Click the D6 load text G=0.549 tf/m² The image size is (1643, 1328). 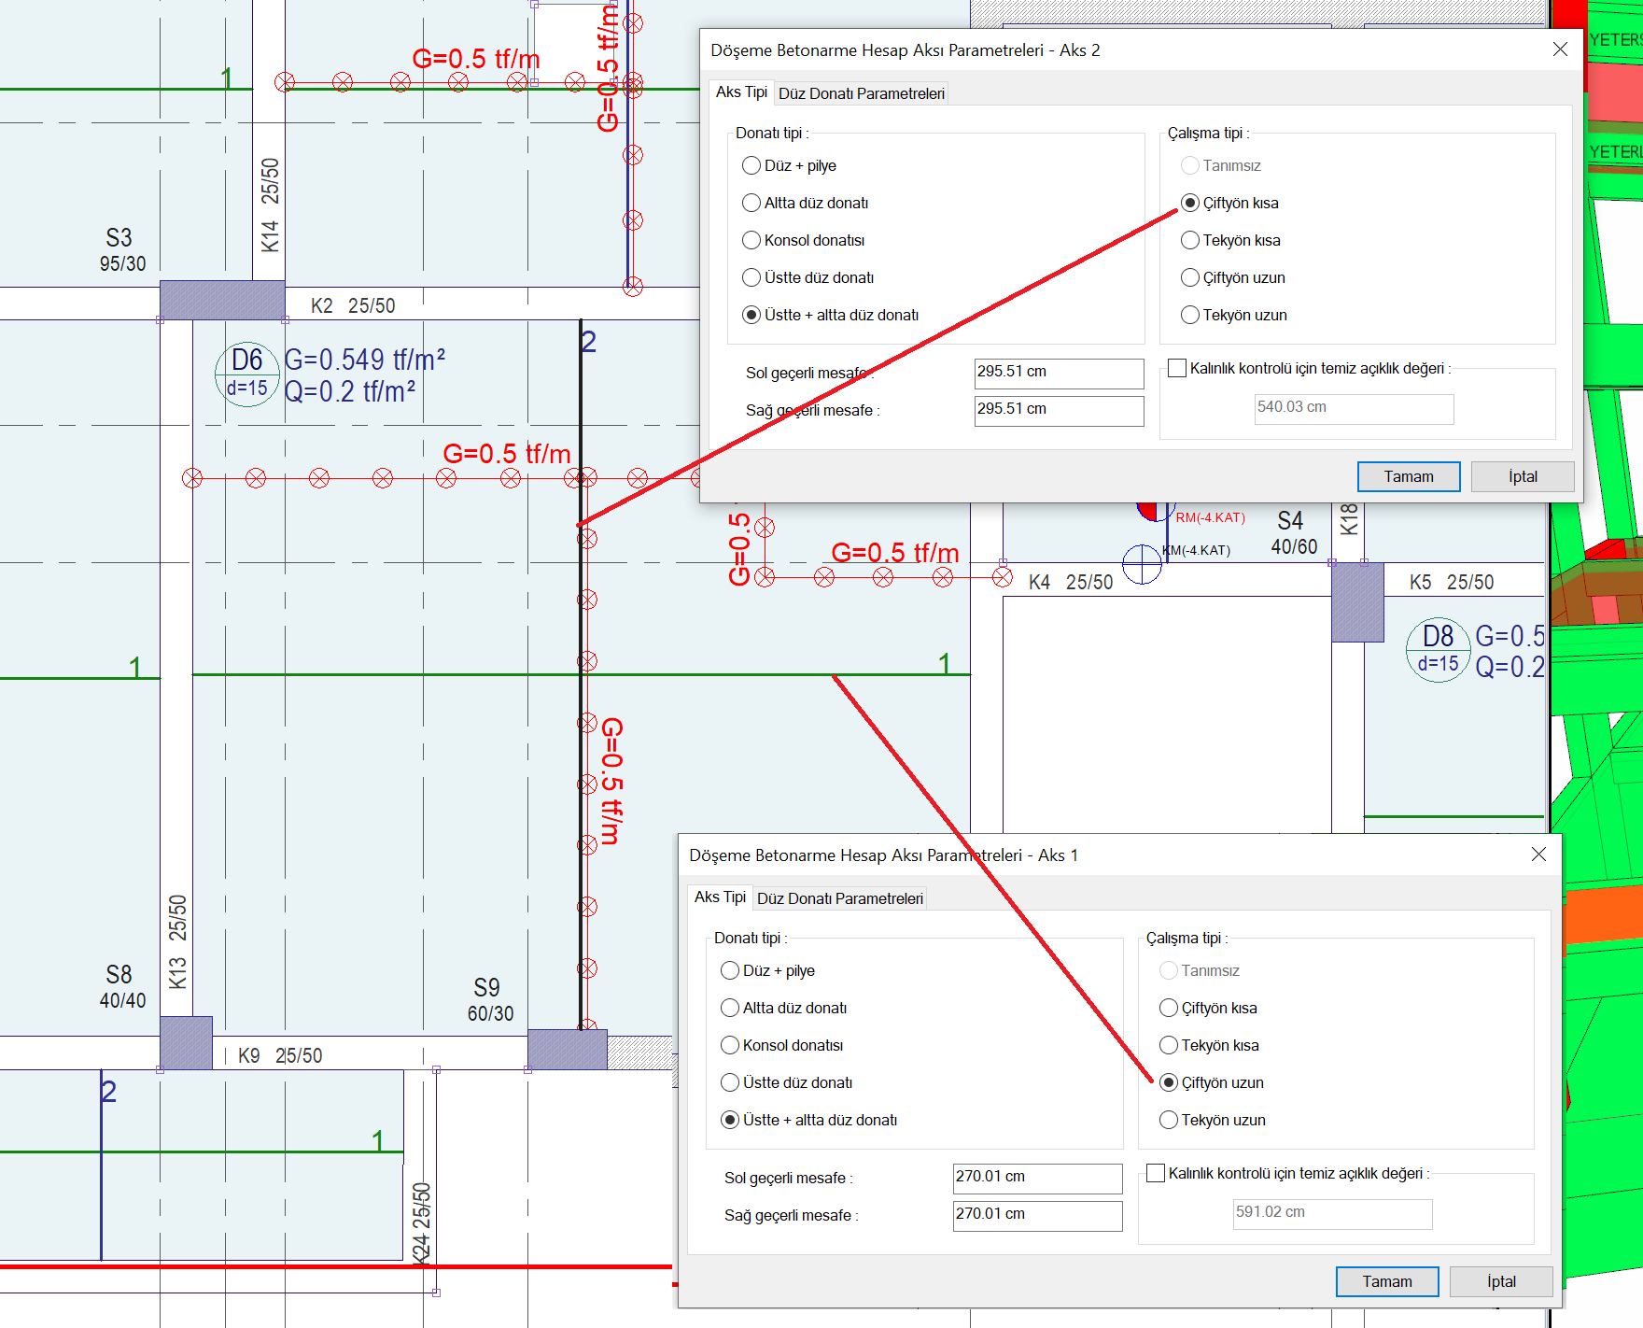pyautogui.click(x=364, y=360)
